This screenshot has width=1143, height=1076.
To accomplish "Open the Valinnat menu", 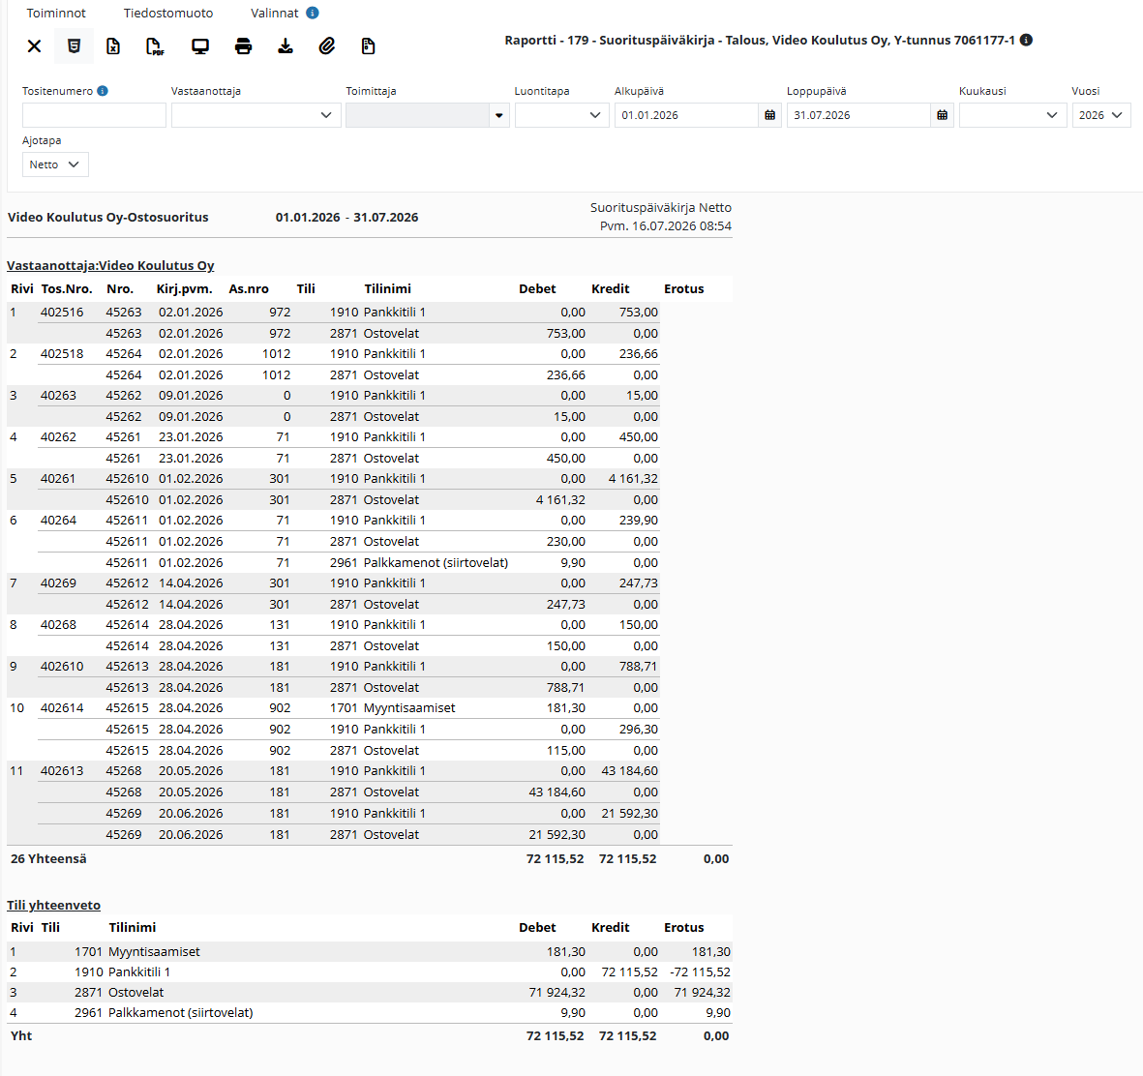I will tap(275, 14).
